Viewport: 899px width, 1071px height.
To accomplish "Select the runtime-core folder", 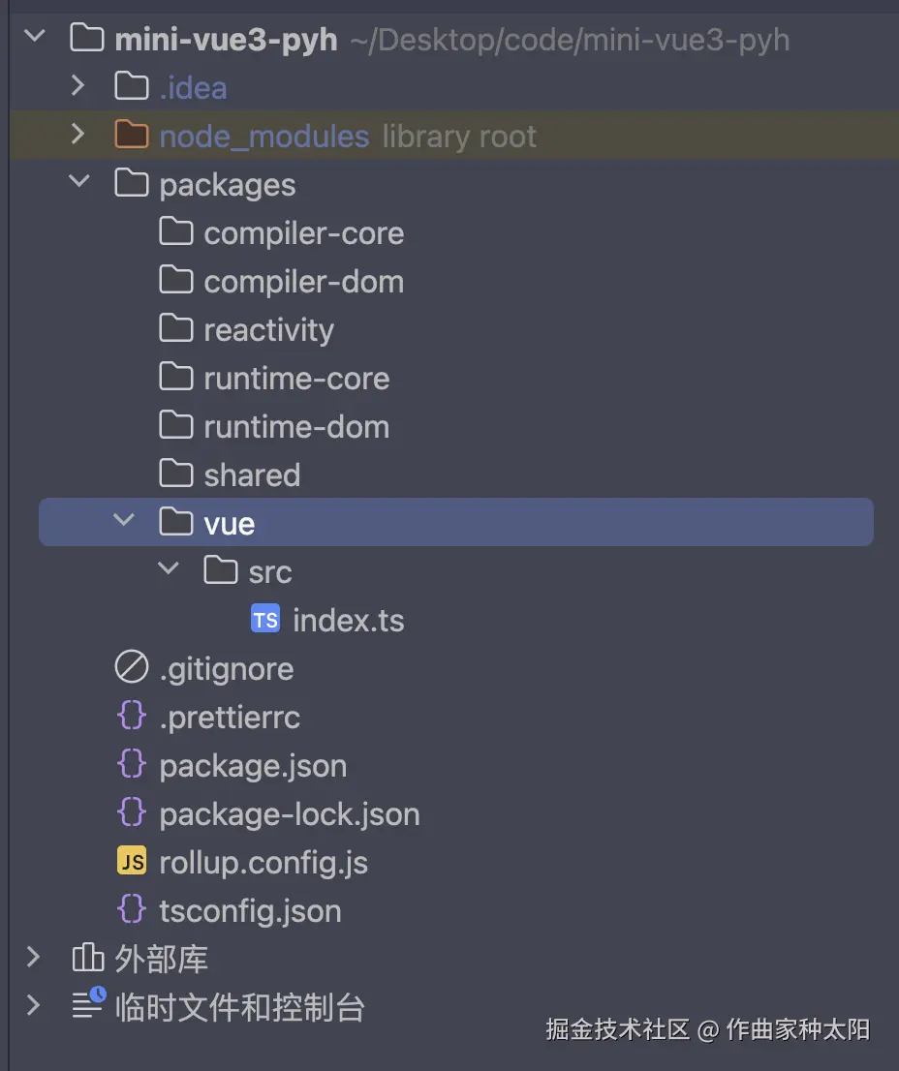I will tap(296, 379).
